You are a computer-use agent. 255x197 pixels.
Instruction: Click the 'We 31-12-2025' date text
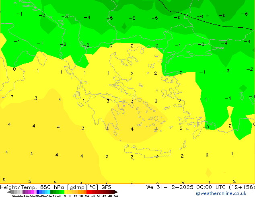click(170, 187)
